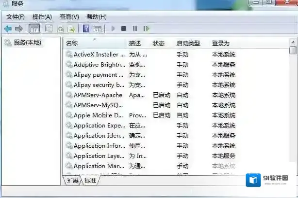Click the Start Service play icon
This screenshot has width=298, height=198.
click(113, 29)
